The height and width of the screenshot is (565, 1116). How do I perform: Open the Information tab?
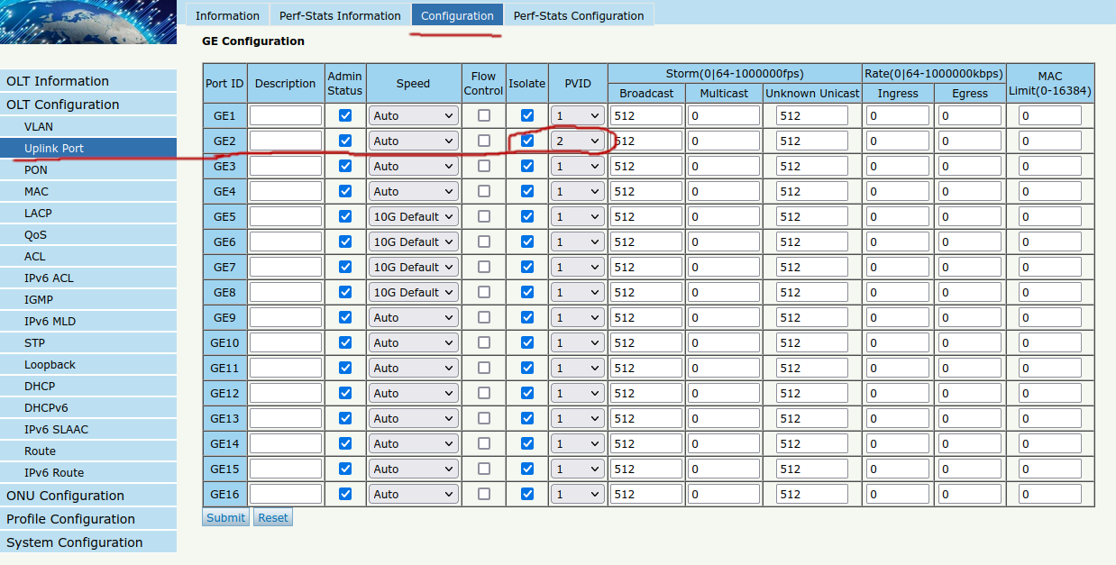click(x=227, y=15)
